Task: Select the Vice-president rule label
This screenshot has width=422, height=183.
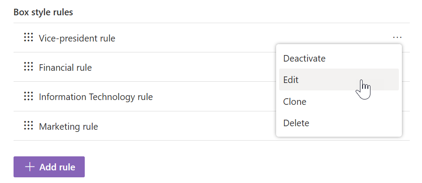Action: click(x=77, y=38)
